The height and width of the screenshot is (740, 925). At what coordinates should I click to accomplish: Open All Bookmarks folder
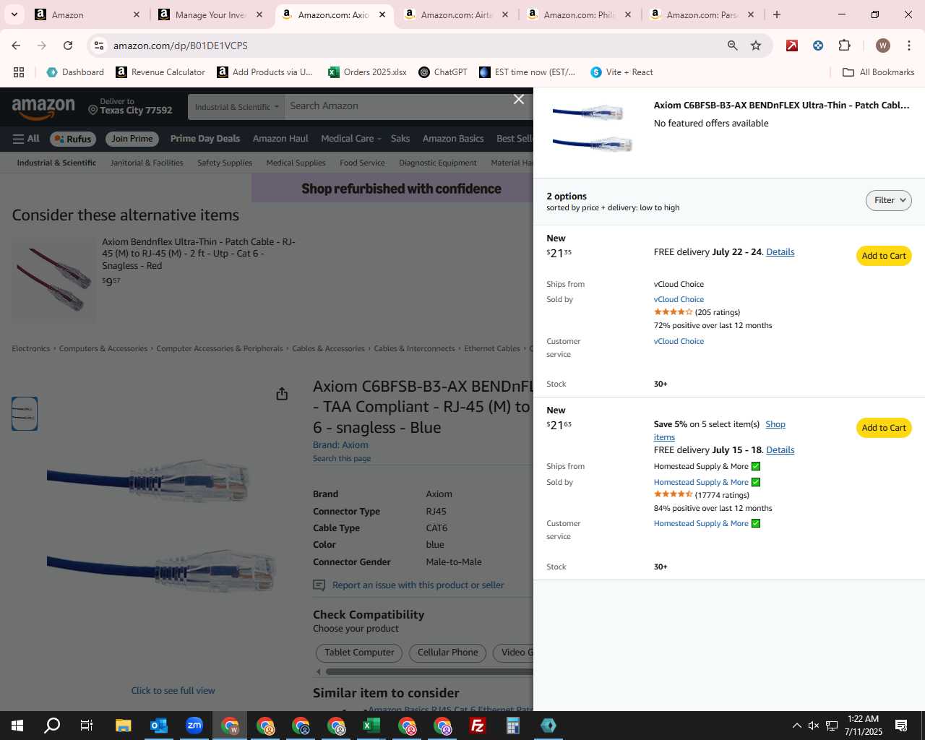click(x=879, y=72)
